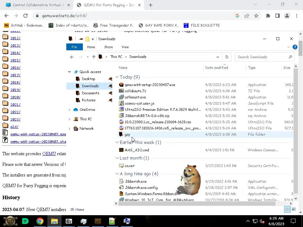Open the old/ folder link
This screenshot has width=303, height=227.
14,127
